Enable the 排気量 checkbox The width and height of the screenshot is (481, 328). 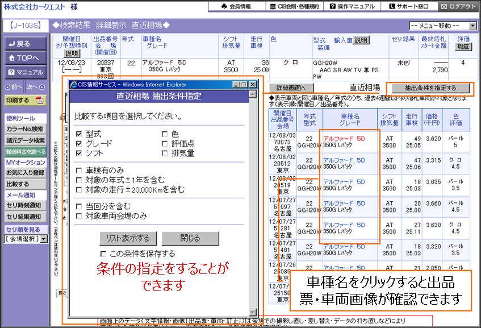pos(165,153)
